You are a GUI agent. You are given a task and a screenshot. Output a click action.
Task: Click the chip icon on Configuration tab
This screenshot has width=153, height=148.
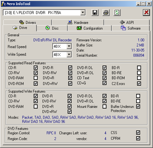(79, 28)
